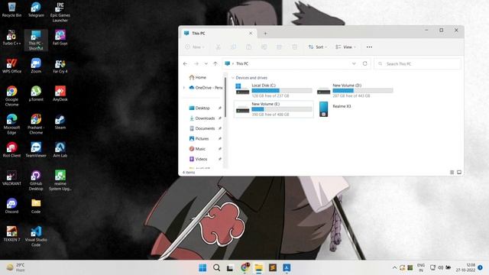Click the Cut icon in Explorer toolbar
Viewport: 489px width, 275px height.
pos(218,47)
